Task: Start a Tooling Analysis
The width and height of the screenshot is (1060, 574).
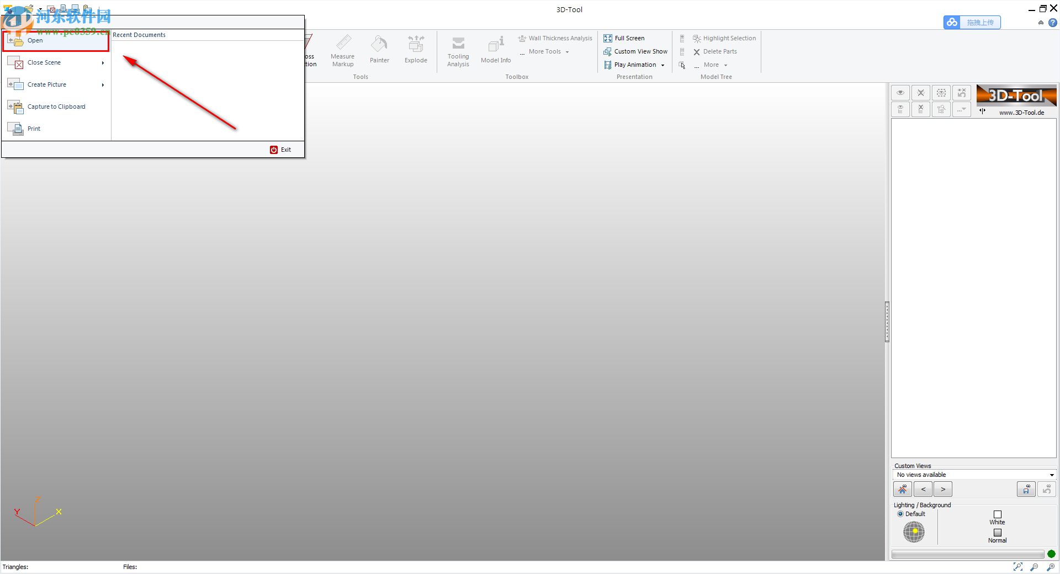Action: [458, 51]
